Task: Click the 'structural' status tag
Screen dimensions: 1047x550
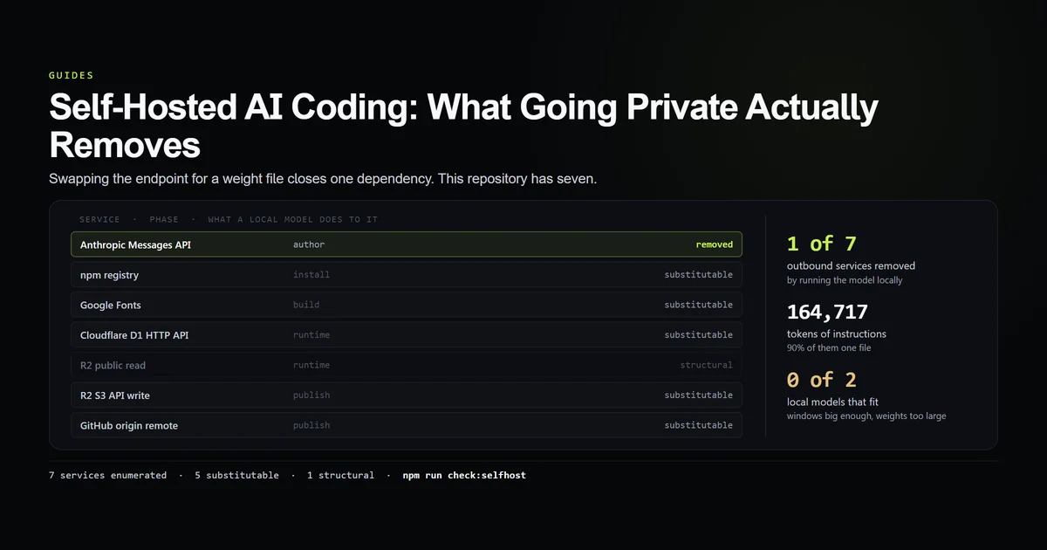Action: point(707,365)
